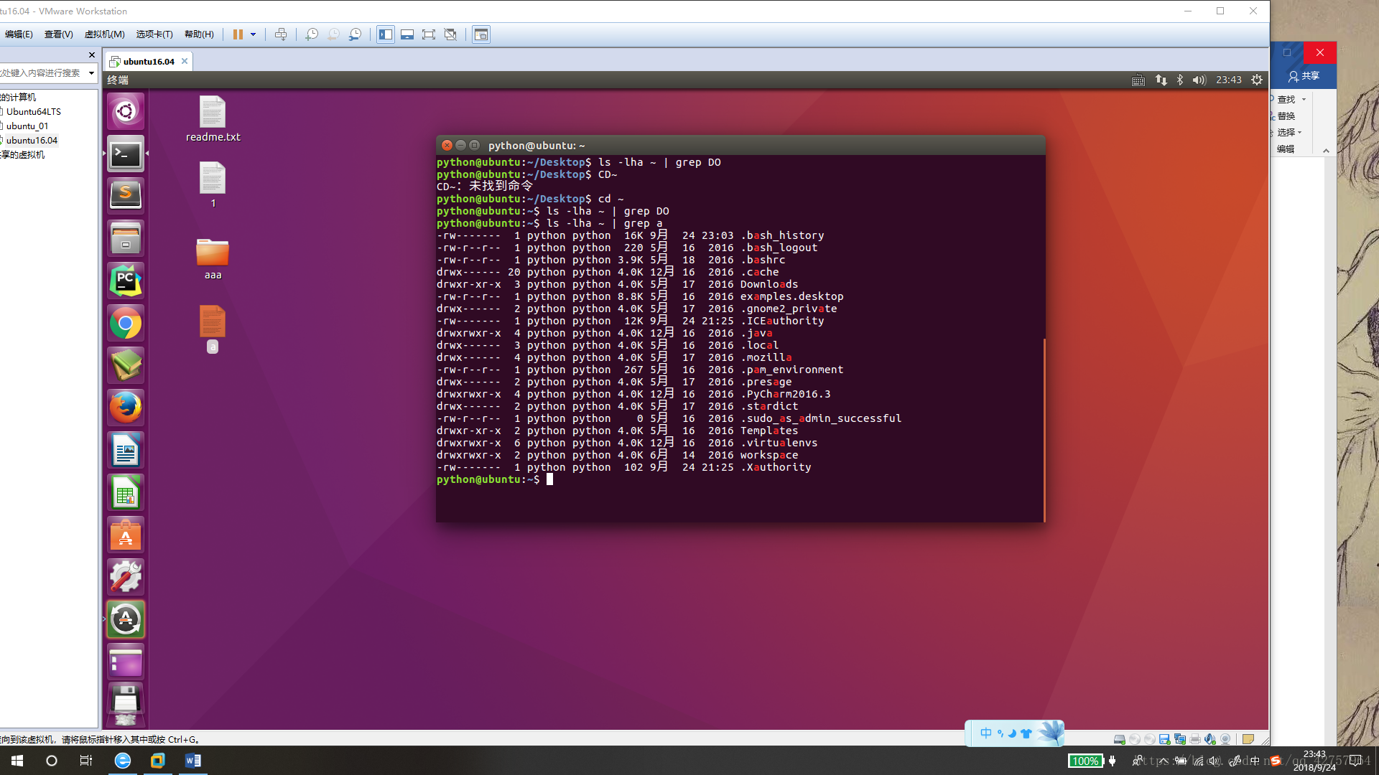Toggle the VMware library sidebar view

386,34
